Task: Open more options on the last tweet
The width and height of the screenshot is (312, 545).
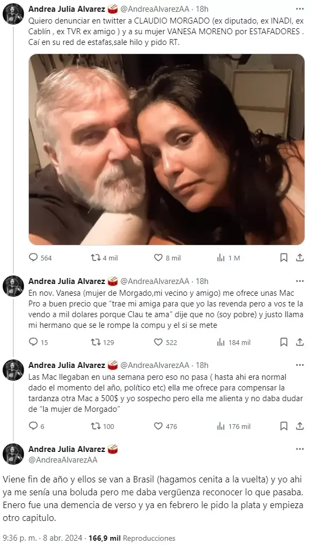Action: click(300, 449)
